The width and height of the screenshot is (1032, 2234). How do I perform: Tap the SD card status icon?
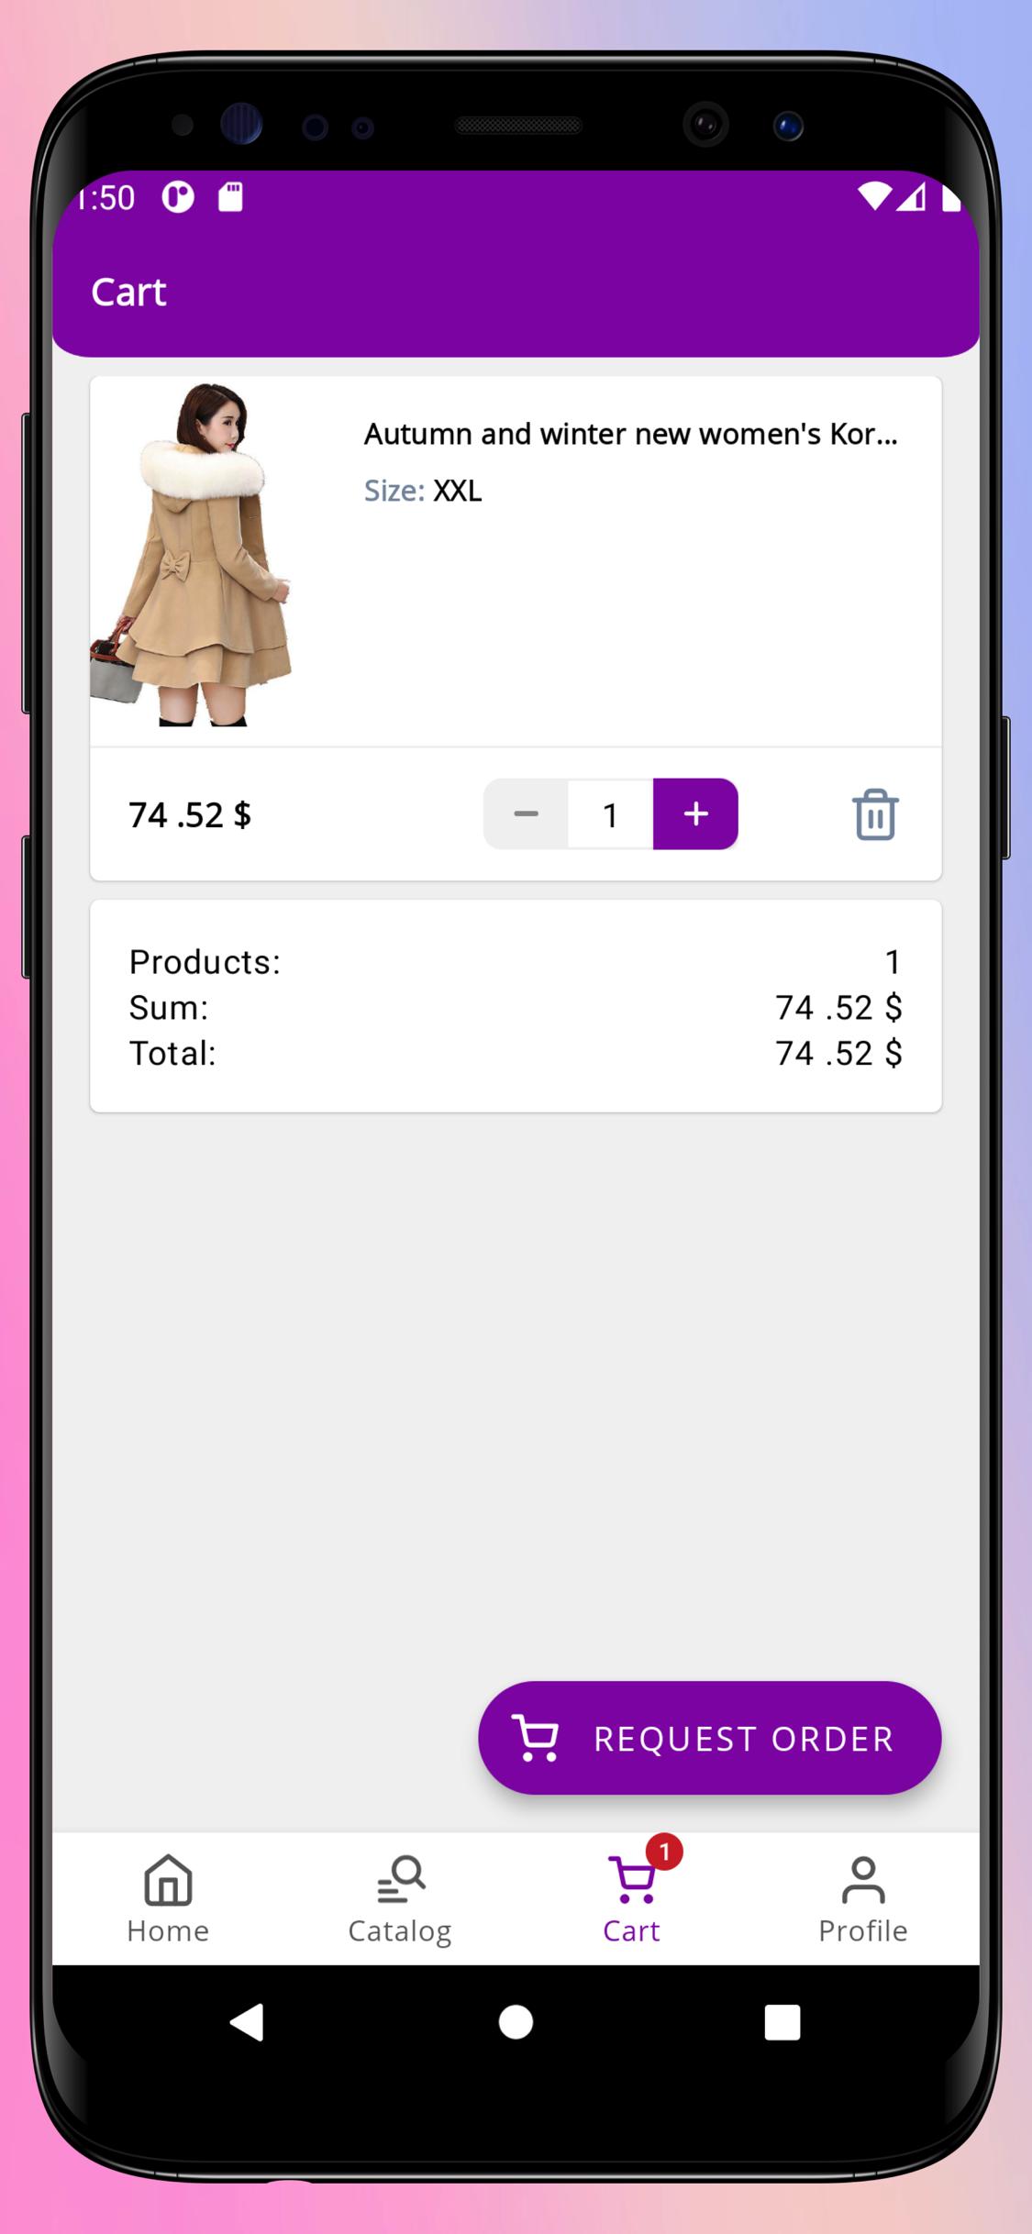tap(230, 196)
